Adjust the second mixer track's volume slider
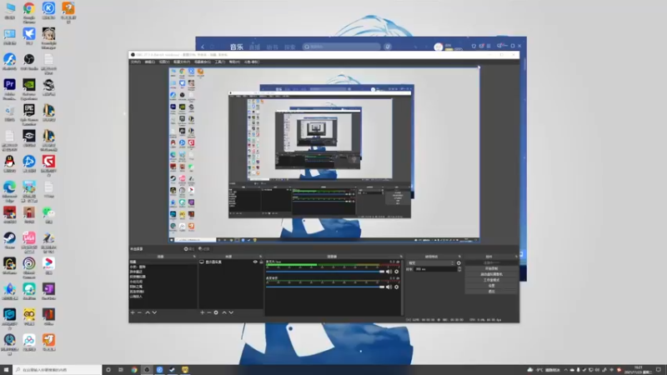 (x=325, y=287)
